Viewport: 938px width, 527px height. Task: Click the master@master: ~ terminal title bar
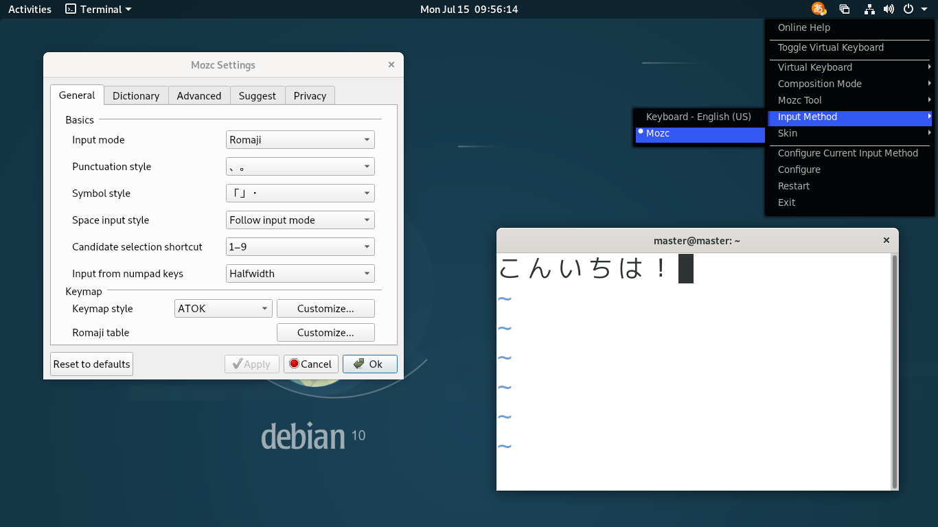[697, 240]
